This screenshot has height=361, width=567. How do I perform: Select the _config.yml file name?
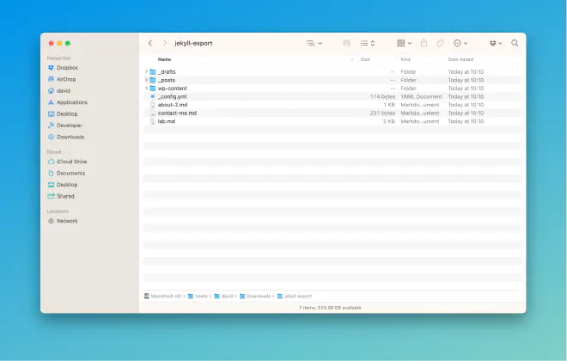173,96
